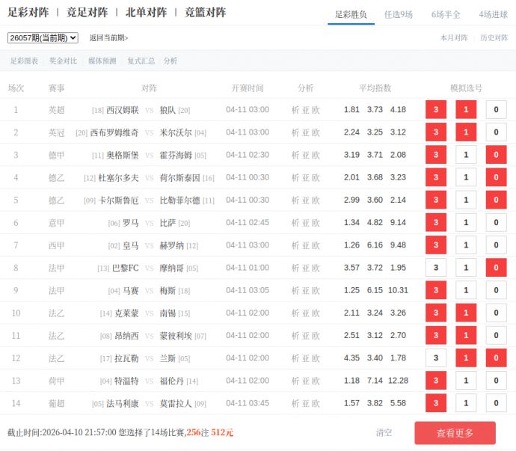Screen dimensions: 516x451
Task: Switch to the 任选9场 tab
Action: click(398, 14)
